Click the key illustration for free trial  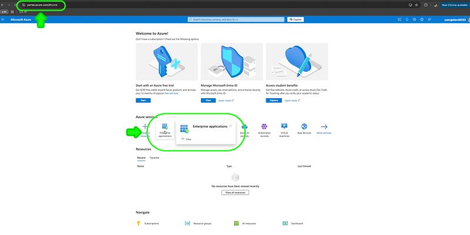click(x=167, y=62)
